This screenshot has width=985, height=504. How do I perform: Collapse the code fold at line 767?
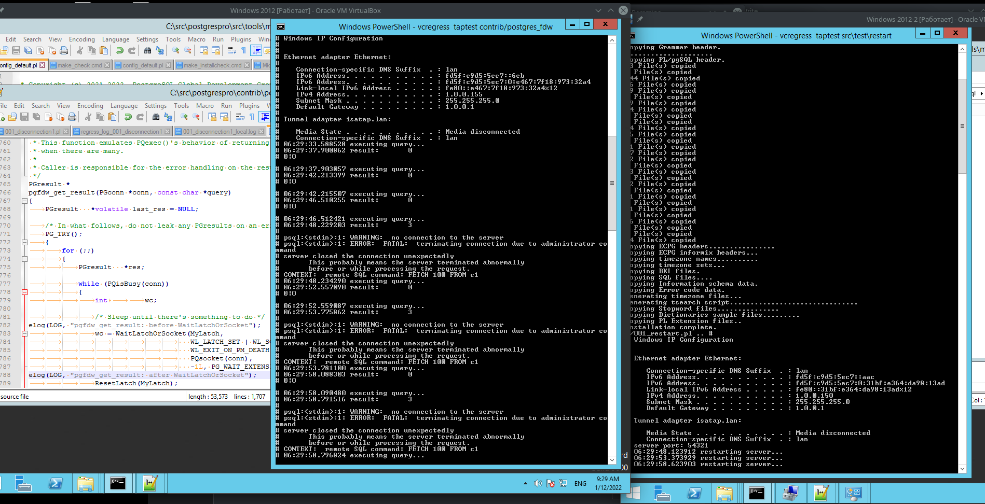tap(24, 201)
